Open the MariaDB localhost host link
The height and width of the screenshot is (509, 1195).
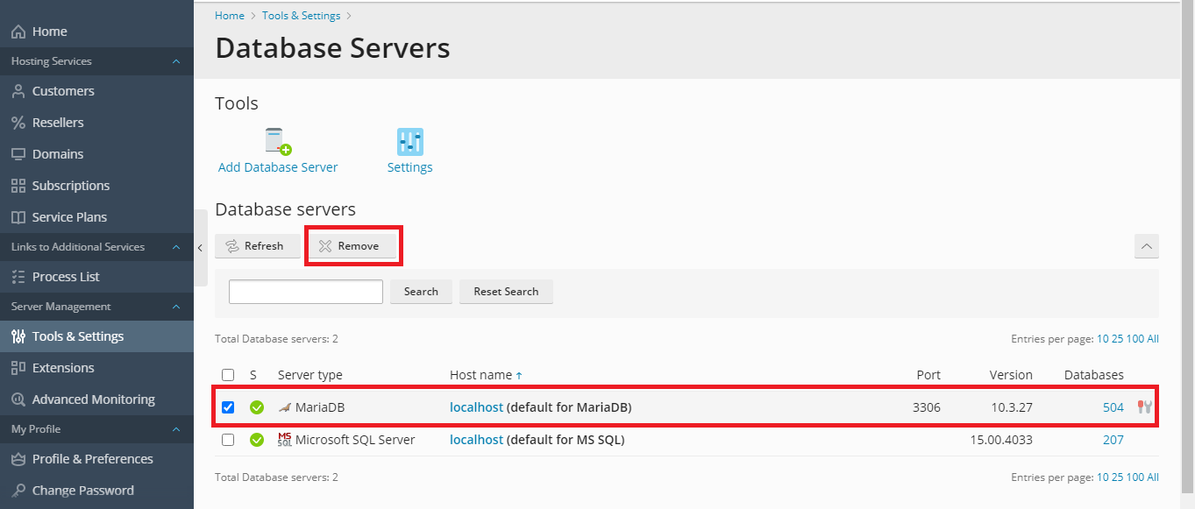[x=476, y=407]
